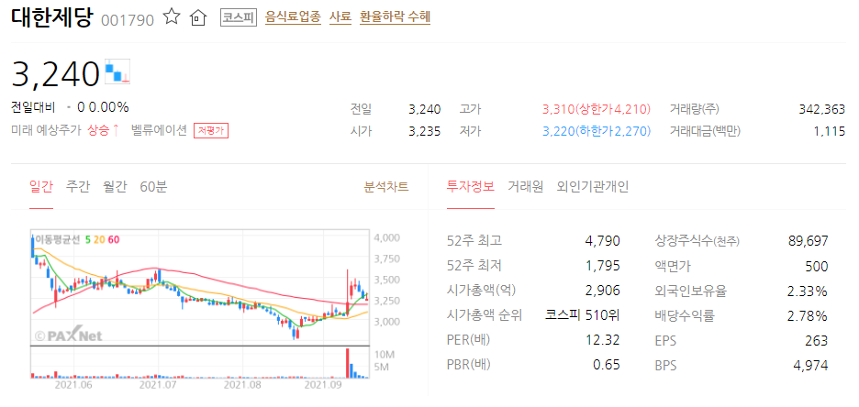859x407 pixels.
Task: Open the 분석차트 link
Action: (x=386, y=187)
